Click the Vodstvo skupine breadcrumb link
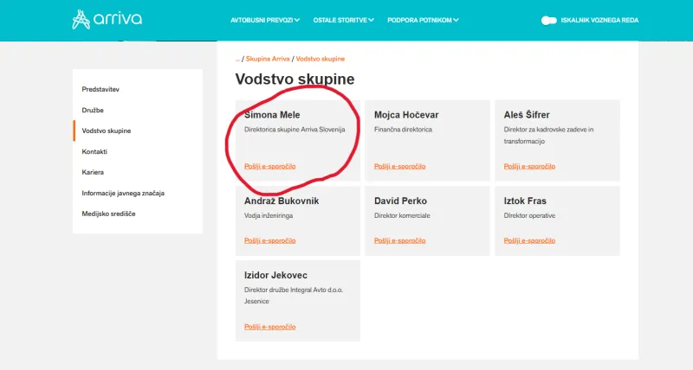This screenshot has height=370, width=693. click(321, 59)
